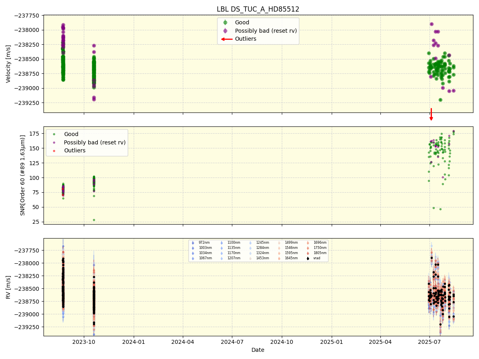This screenshot has height=359, width=479.
Task: Select 'Outliers' entry in top velocity legend
Action: click(x=245, y=39)
